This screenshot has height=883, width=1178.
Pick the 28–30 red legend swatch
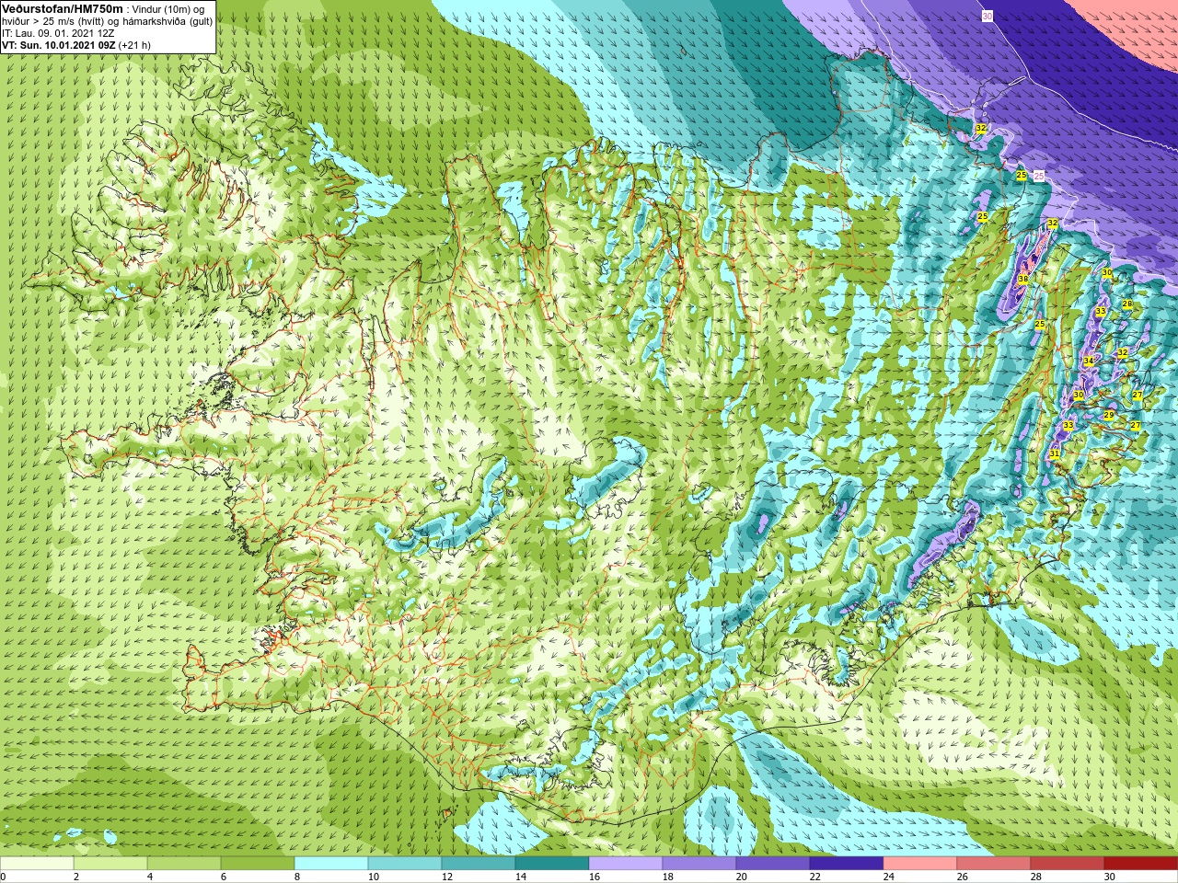(x=1068, y=864)
